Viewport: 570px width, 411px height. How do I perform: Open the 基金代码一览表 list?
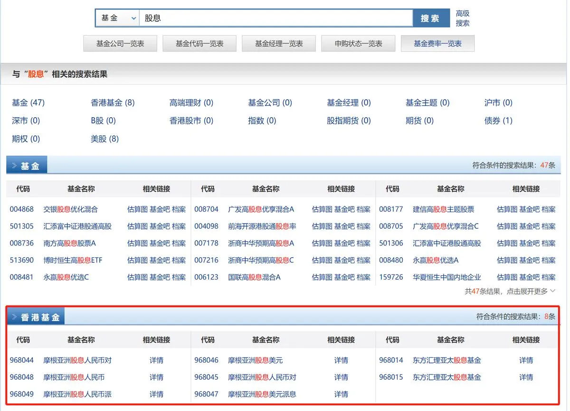(199, 43)
